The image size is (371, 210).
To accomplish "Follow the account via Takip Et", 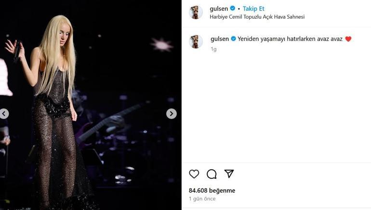I will point(253,9).
